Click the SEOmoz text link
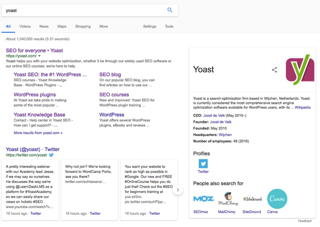Viewport: 320px width, 227px height. 201,212
